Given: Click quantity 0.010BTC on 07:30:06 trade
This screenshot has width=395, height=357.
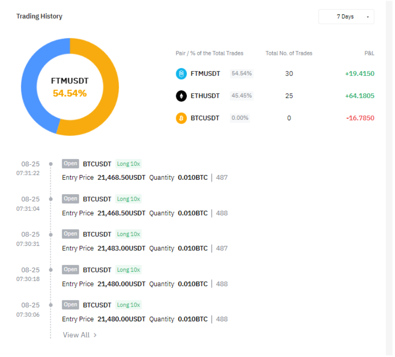Looking at the screenshot, I should click(193, 319).
